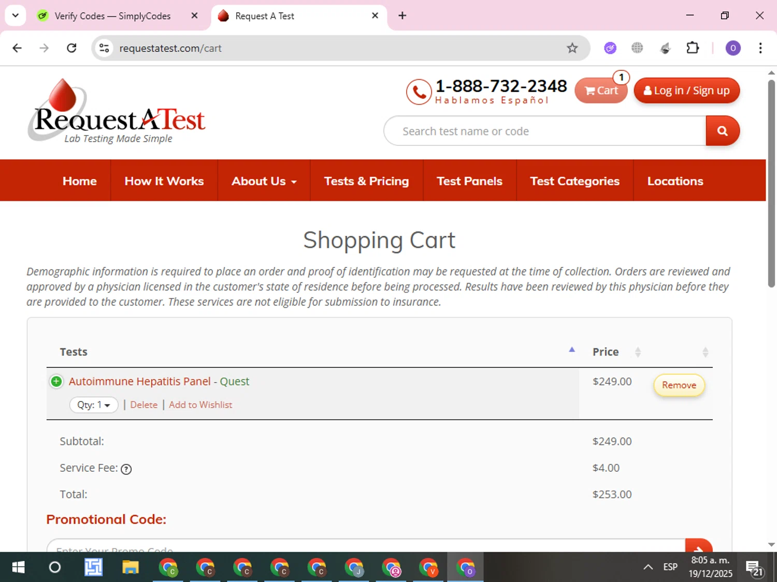Open the tab search dropdown arrow

tap(16, 16)
